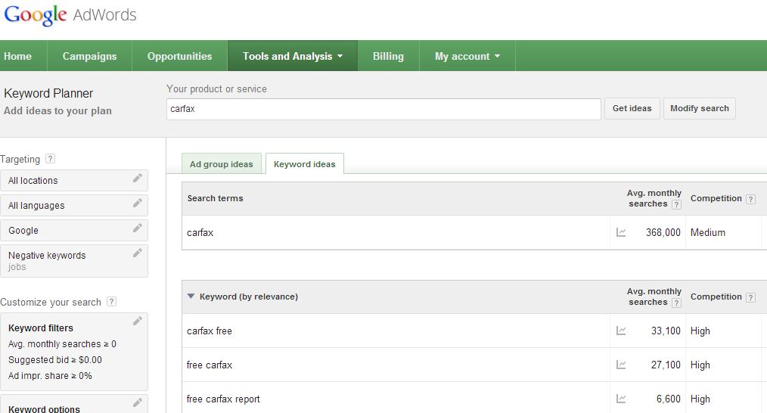Image resolution: width=767 pixels, height=413 pixels.
Task: Open Customize your search help icon
Action: pos(111,302)
